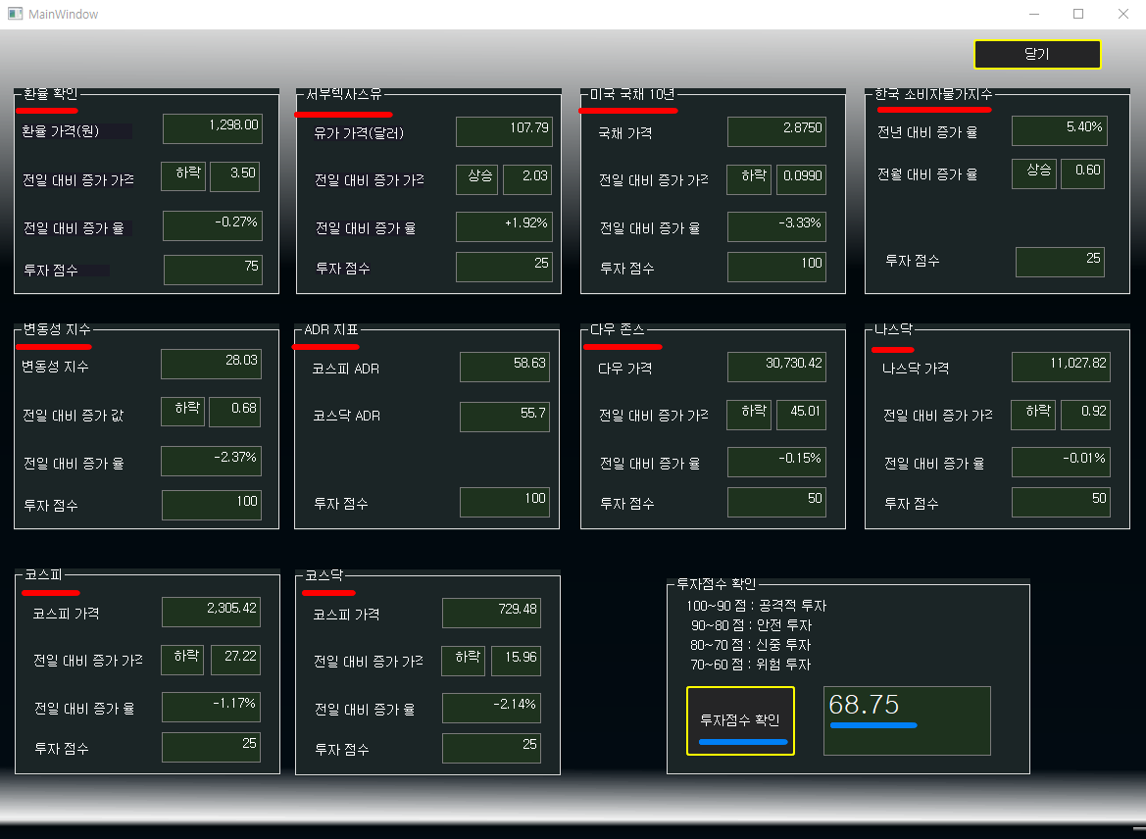
Task: Click the 한국 소비자물가지수 group title
Action: click(x=933, y=94)
